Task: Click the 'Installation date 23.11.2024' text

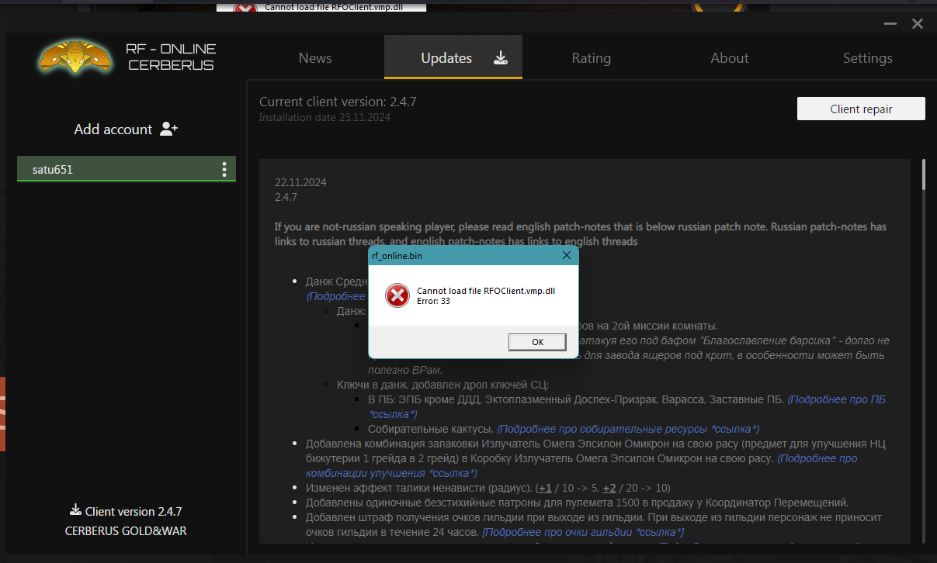Action: (324, 118)
